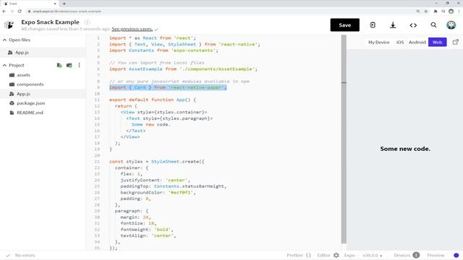Select the Web preview tab
The width and height of the screenshot is (463, 260).
click(437, 42)
